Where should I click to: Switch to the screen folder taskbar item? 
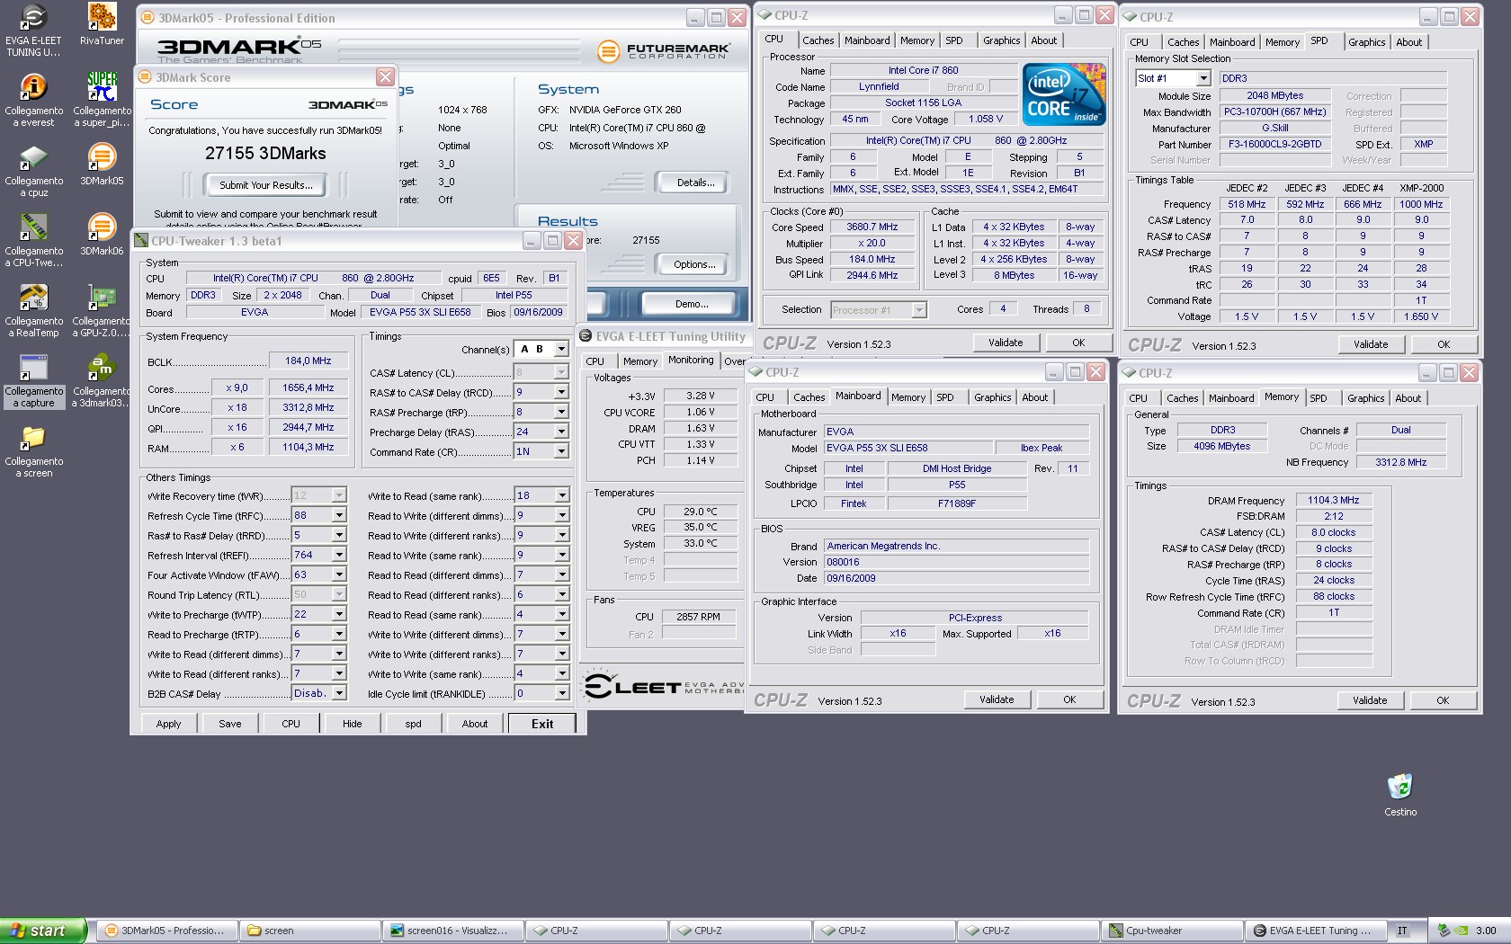310,931
